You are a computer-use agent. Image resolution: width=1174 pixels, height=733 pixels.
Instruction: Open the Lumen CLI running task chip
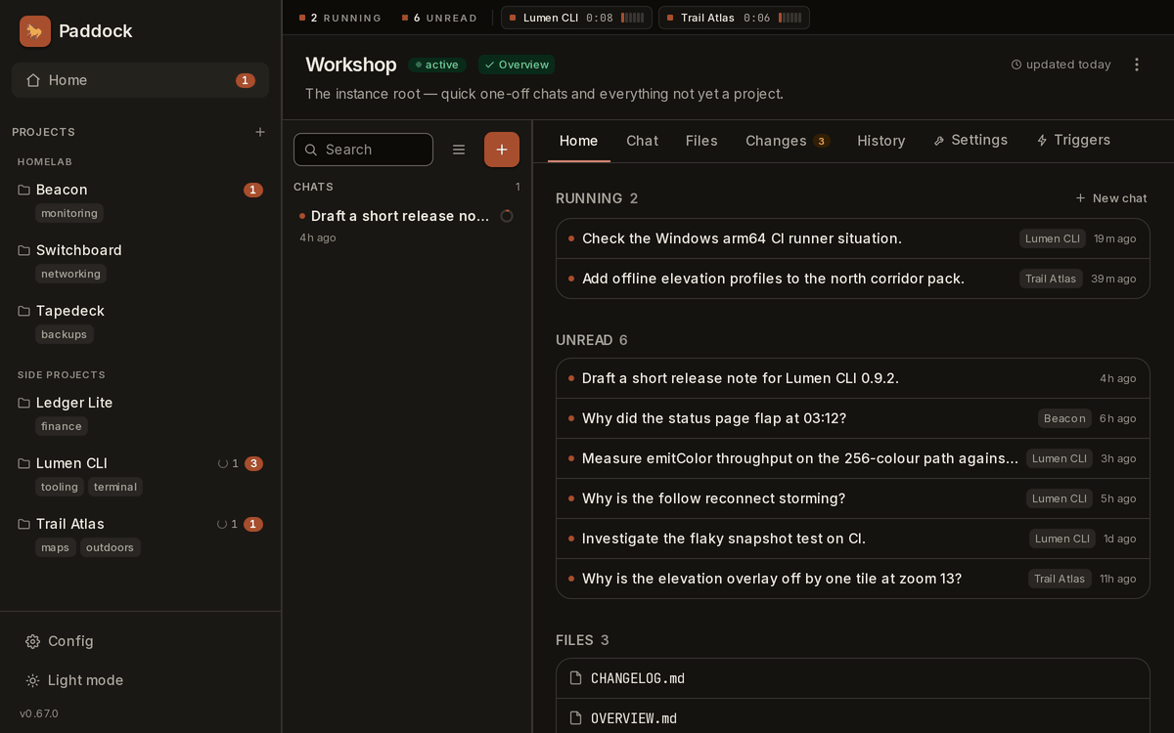(576, 18)
